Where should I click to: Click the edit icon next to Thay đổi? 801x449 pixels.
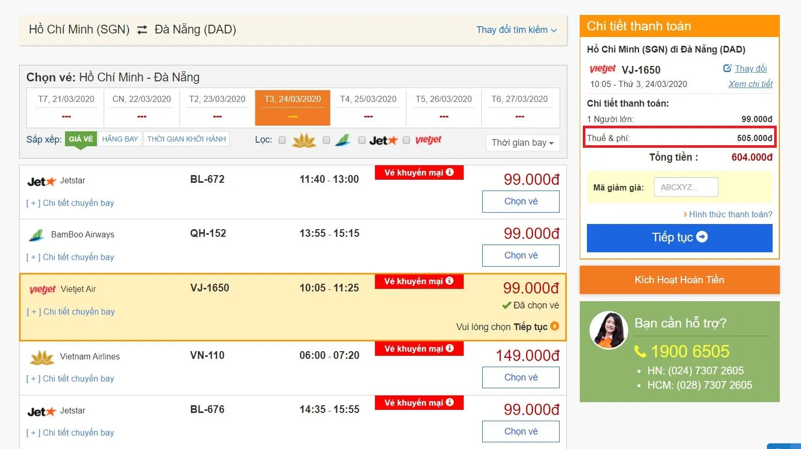pos(728,67)
